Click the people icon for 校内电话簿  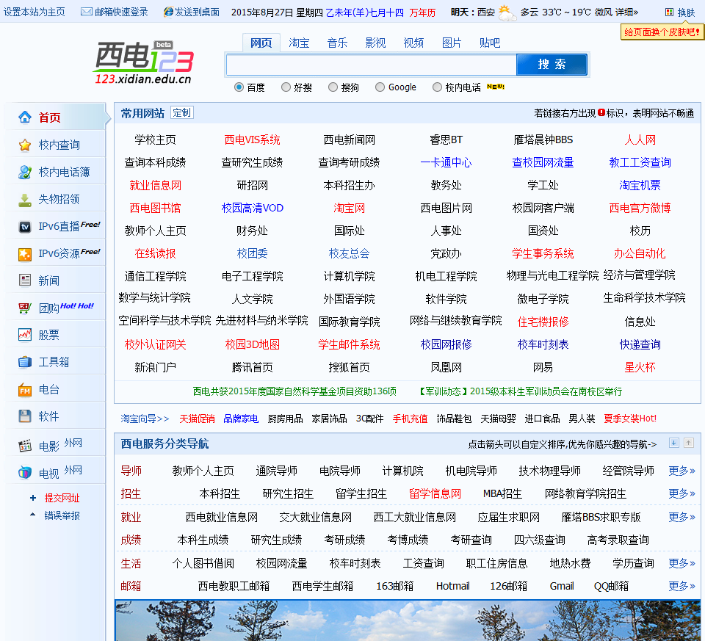[x=25, y=172]
